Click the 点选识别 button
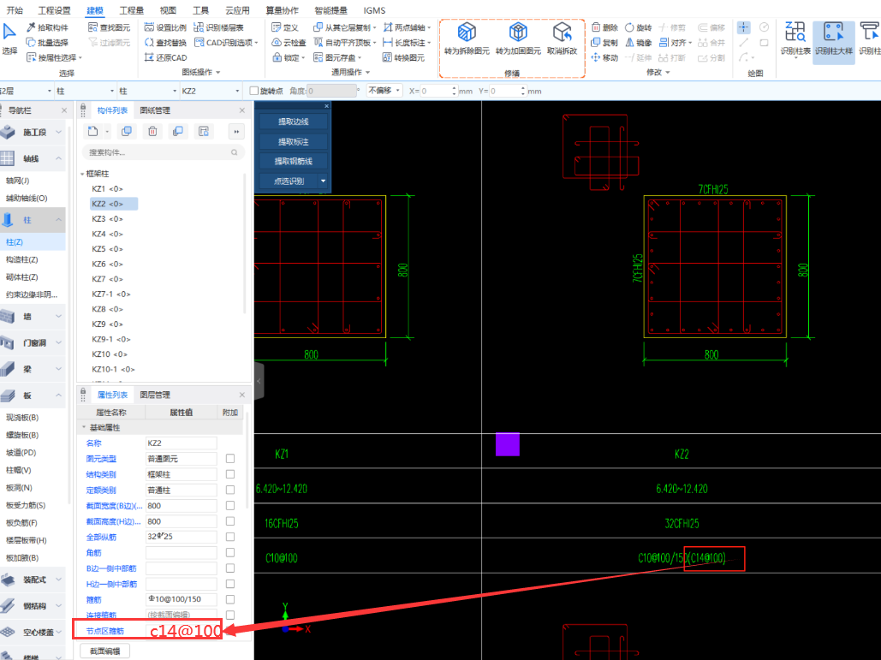The width and height of the screenshot is (881, 660). click(289, 181)
